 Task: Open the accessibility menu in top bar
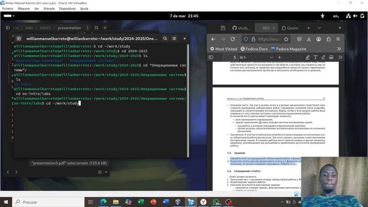point(323,16)
